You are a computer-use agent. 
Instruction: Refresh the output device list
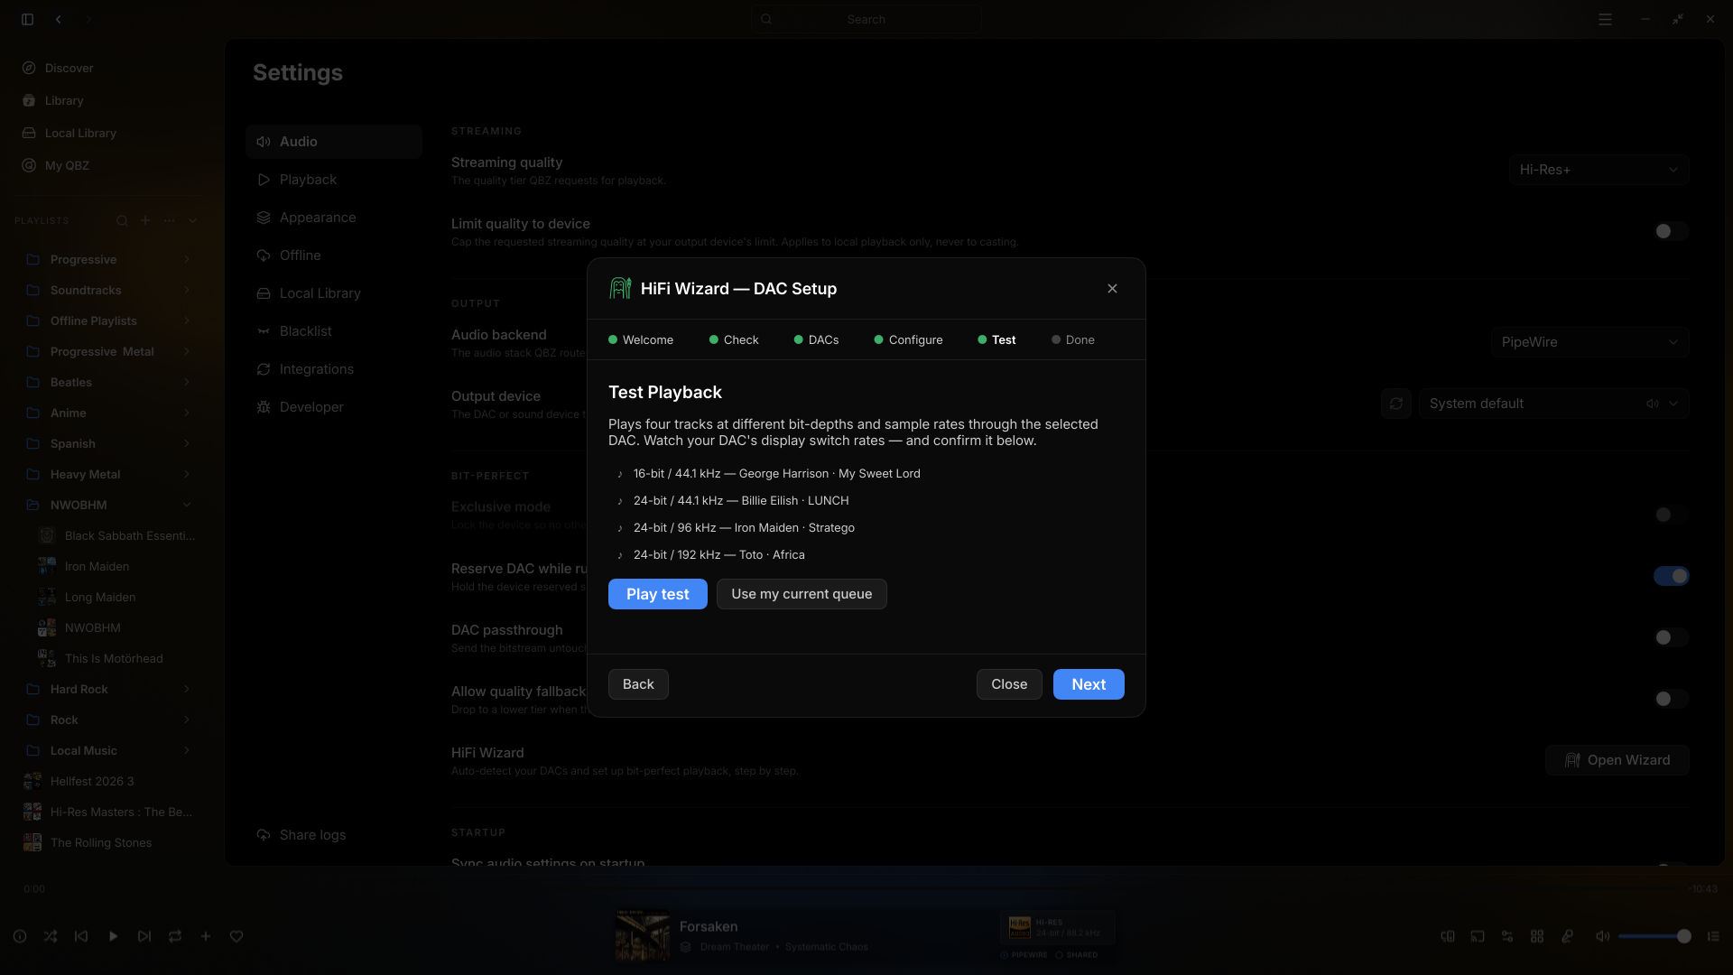(x=1395, y=404)
